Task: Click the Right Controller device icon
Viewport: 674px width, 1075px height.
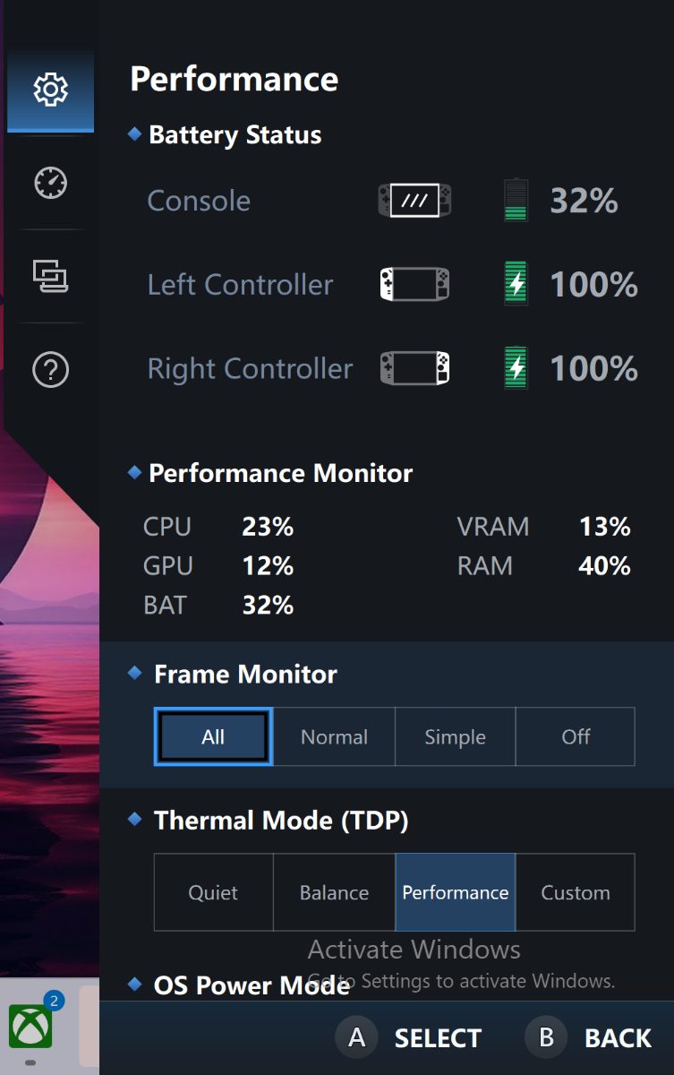Action: (x=414, y=368)
